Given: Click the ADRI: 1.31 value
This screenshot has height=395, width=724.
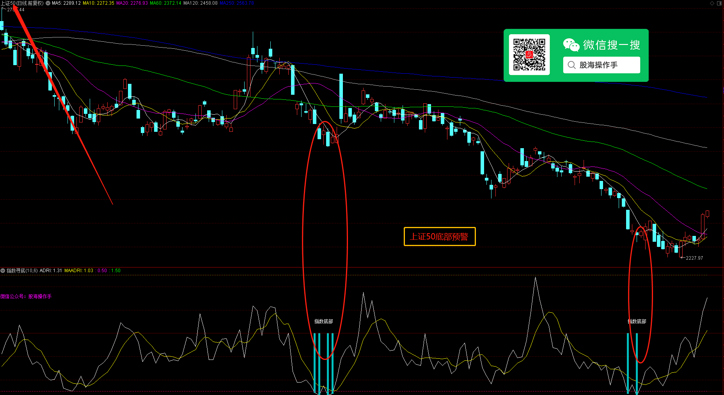Looking at the screenshot, I should (51, 271).
